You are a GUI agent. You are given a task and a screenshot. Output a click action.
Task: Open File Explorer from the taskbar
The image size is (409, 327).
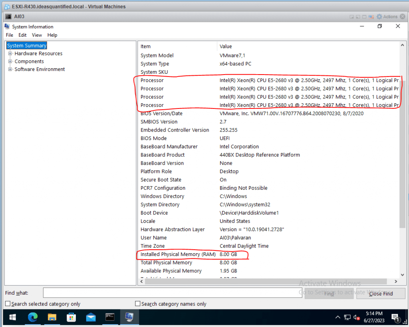coord(52,317)
